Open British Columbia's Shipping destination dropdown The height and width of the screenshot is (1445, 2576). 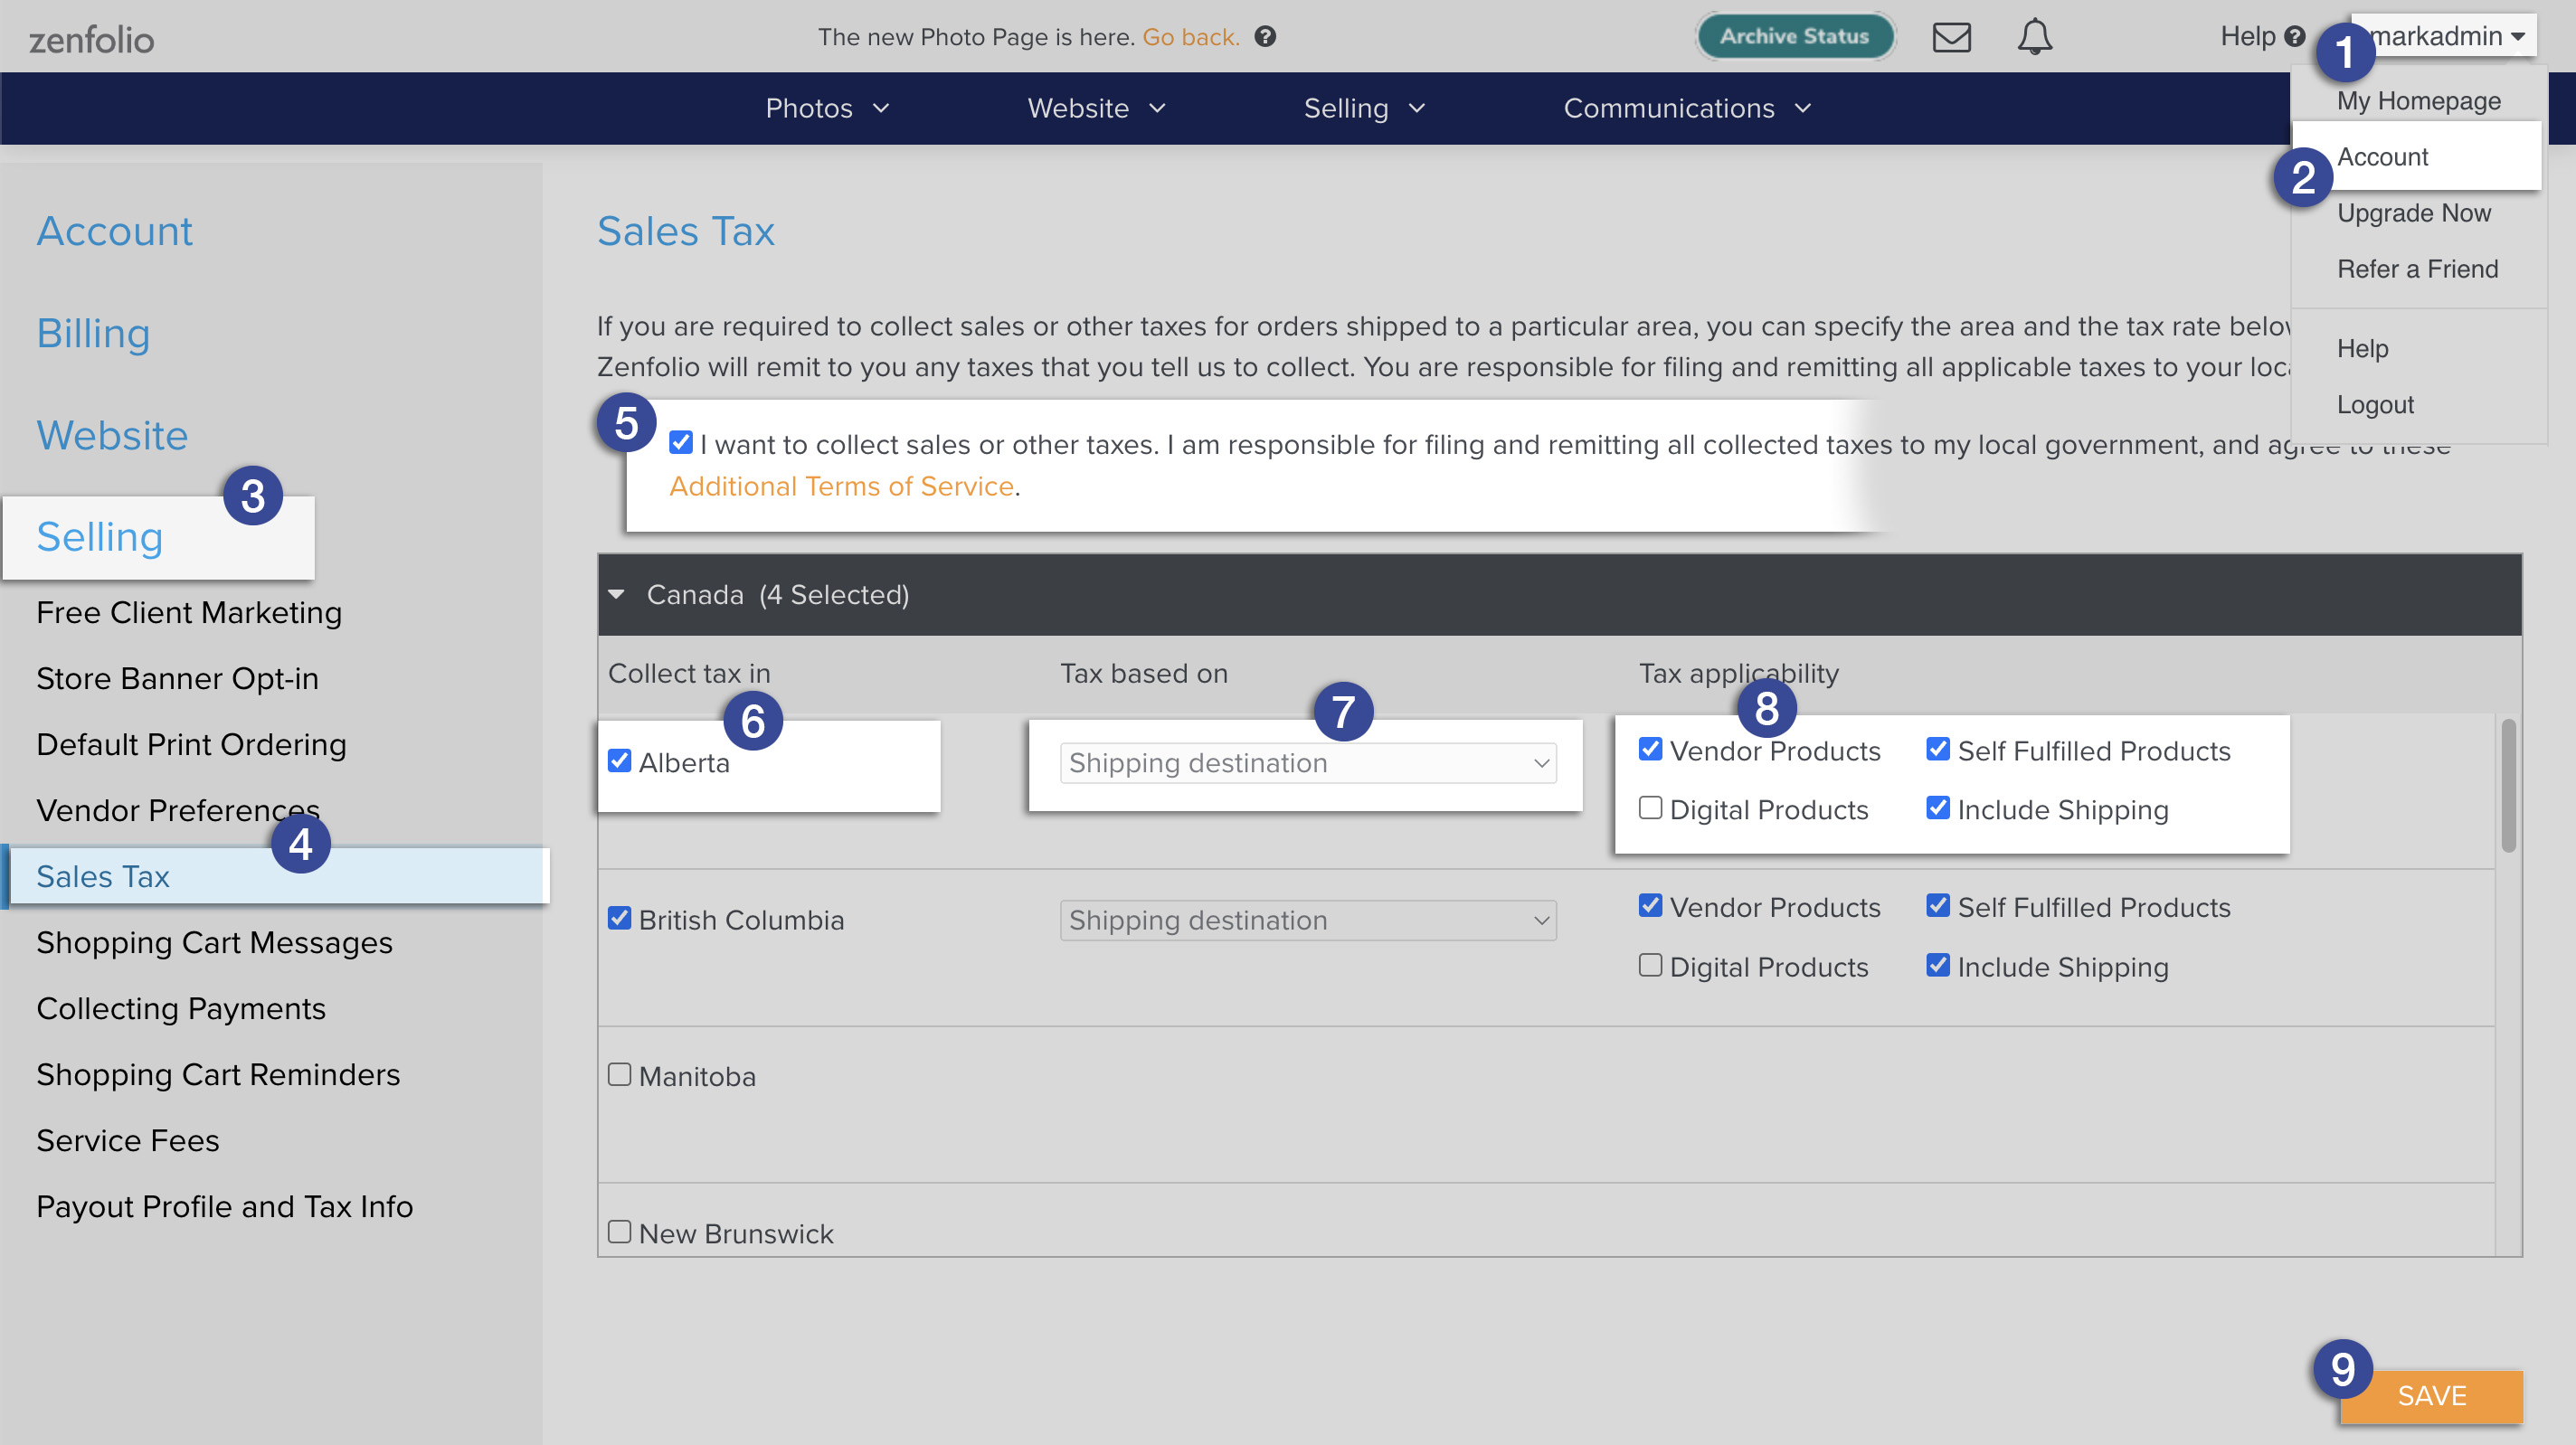(x=1308, y=920)
